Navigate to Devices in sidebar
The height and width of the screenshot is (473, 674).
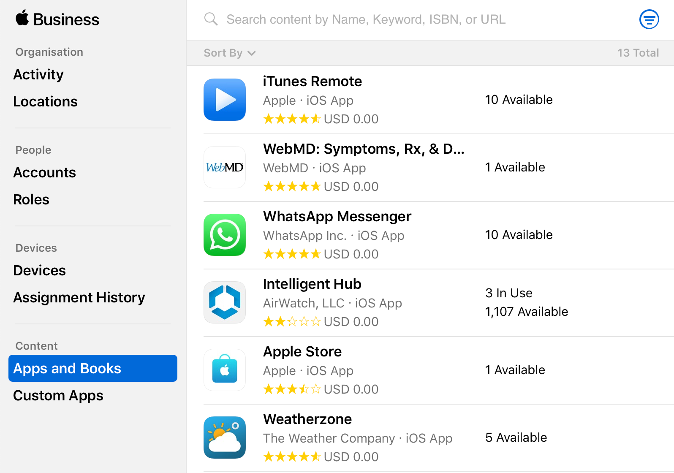click(39, 270)
